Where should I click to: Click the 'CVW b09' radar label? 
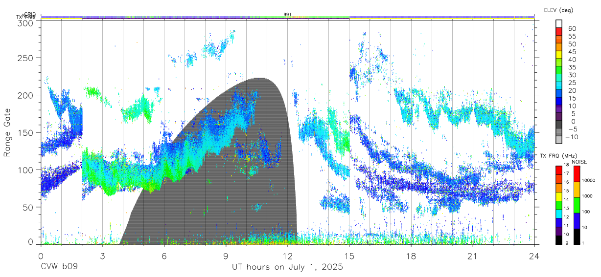coord(59,267)
